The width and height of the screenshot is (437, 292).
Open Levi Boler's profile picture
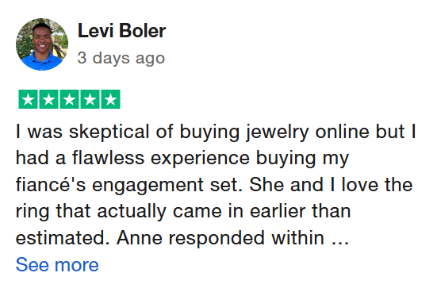click(42, 44)
